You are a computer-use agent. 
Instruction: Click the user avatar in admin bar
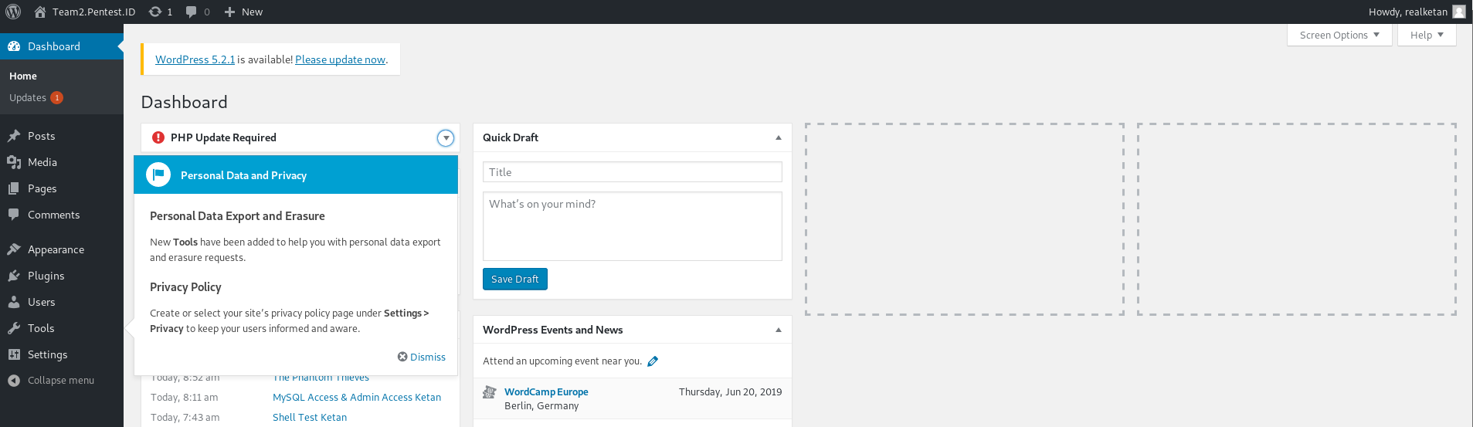1459,12
